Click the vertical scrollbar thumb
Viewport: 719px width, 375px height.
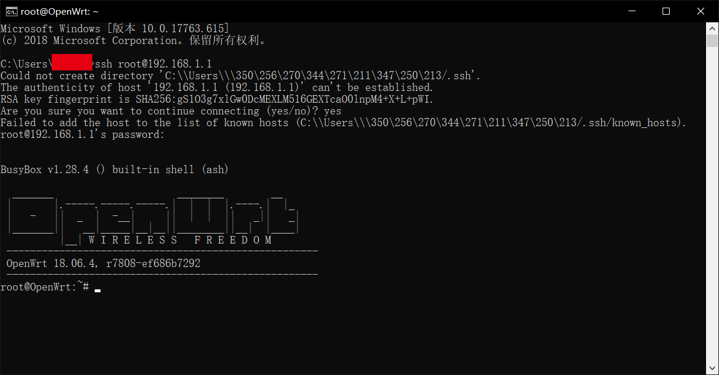coord(712,40)
